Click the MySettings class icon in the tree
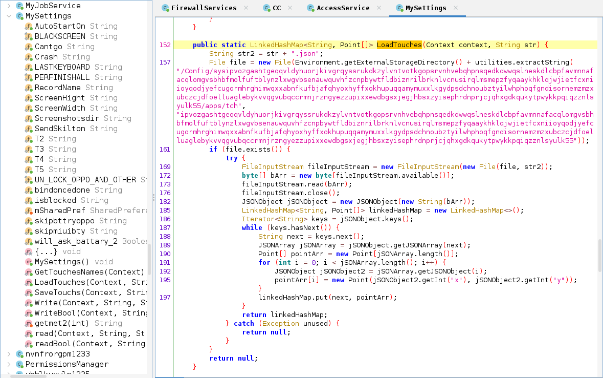 [19, 16]
